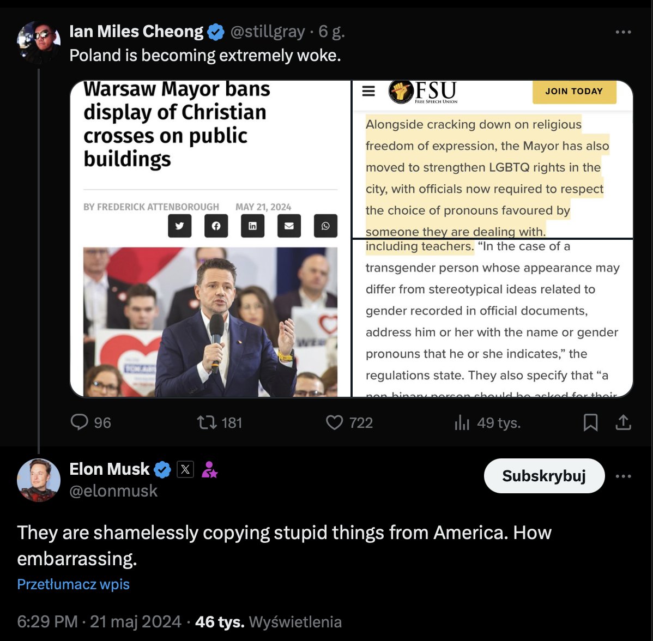This screenshot has width=653, height=641.
Task: Open the @elonmusk handle link
Action: click(x=113, y=491)
